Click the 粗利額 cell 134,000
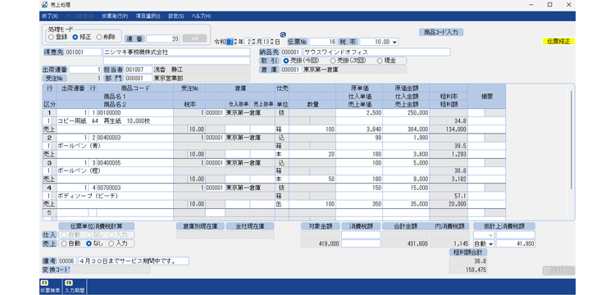The height and width of the screenshot is (295, 615). (x=449, y=129)
